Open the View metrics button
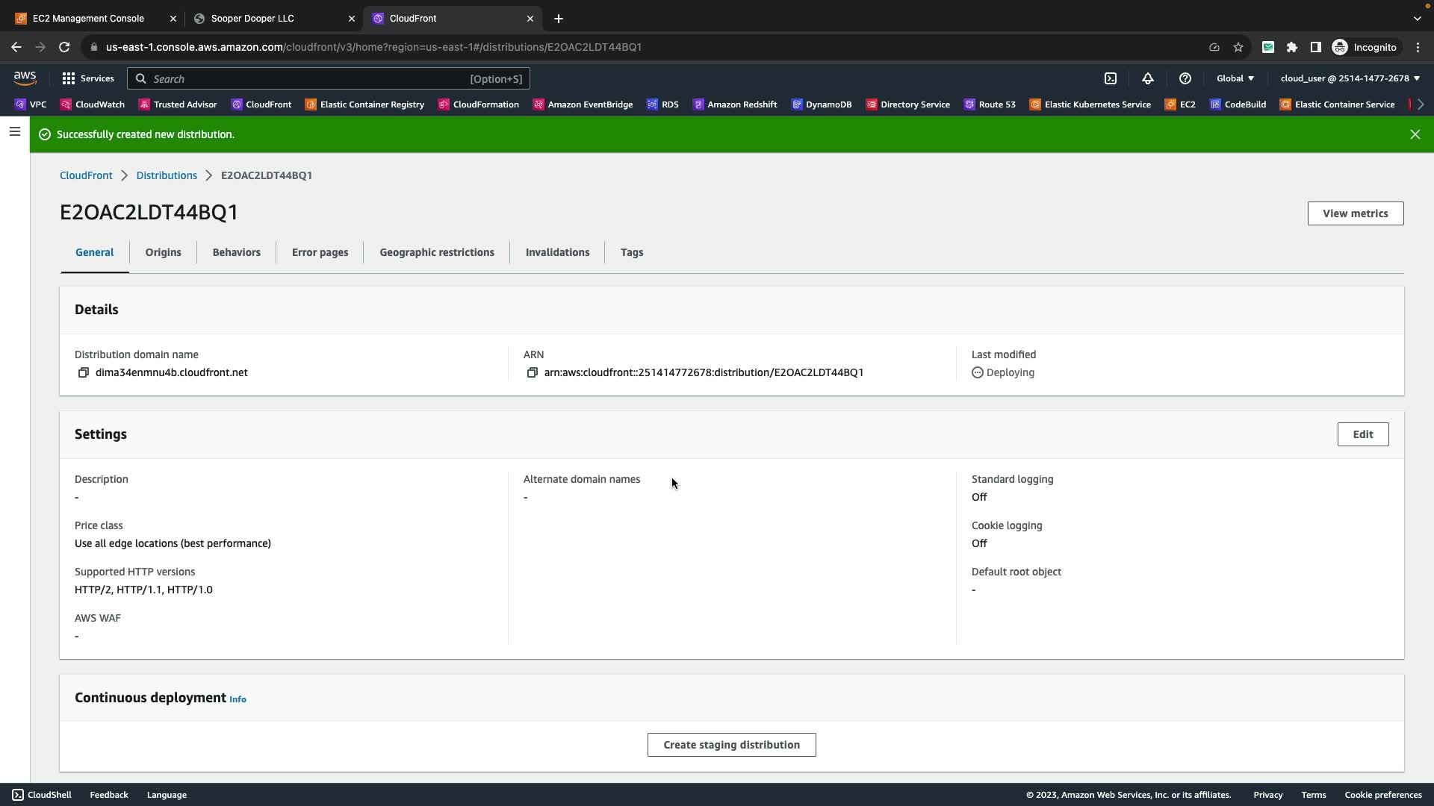The height and width of the screenshot is (806, 1434). click(1355, 213)
